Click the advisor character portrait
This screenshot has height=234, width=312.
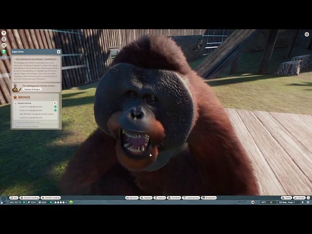(x=16, y=88)
